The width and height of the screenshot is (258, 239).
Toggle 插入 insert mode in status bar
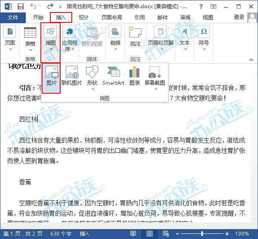coord(85,233)
